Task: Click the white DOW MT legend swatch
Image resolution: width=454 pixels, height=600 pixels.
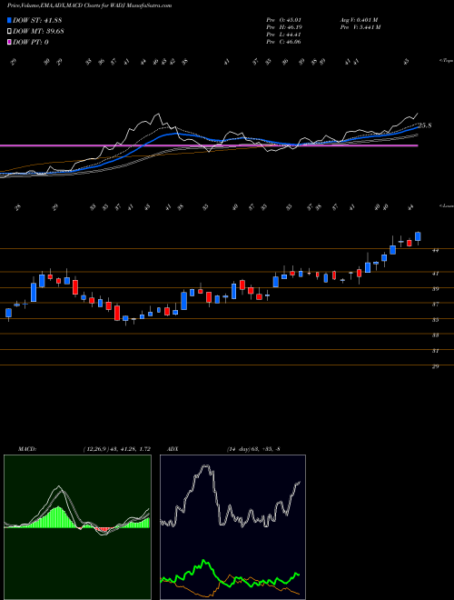Action: (x=9, y=31)
